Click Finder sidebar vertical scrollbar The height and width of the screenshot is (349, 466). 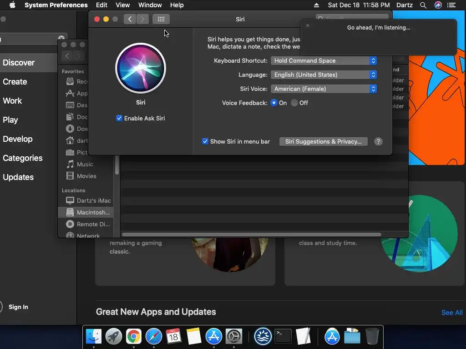pyautogui.click(x=117, y=165)
